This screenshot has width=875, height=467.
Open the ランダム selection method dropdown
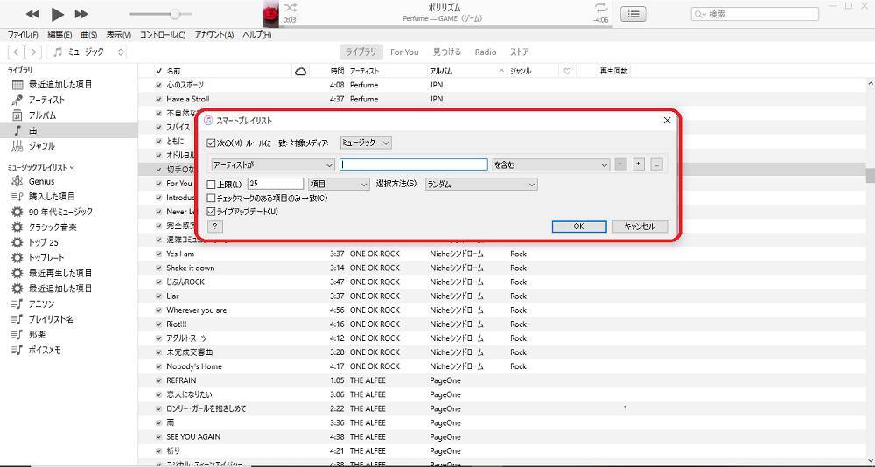(480, 185)
